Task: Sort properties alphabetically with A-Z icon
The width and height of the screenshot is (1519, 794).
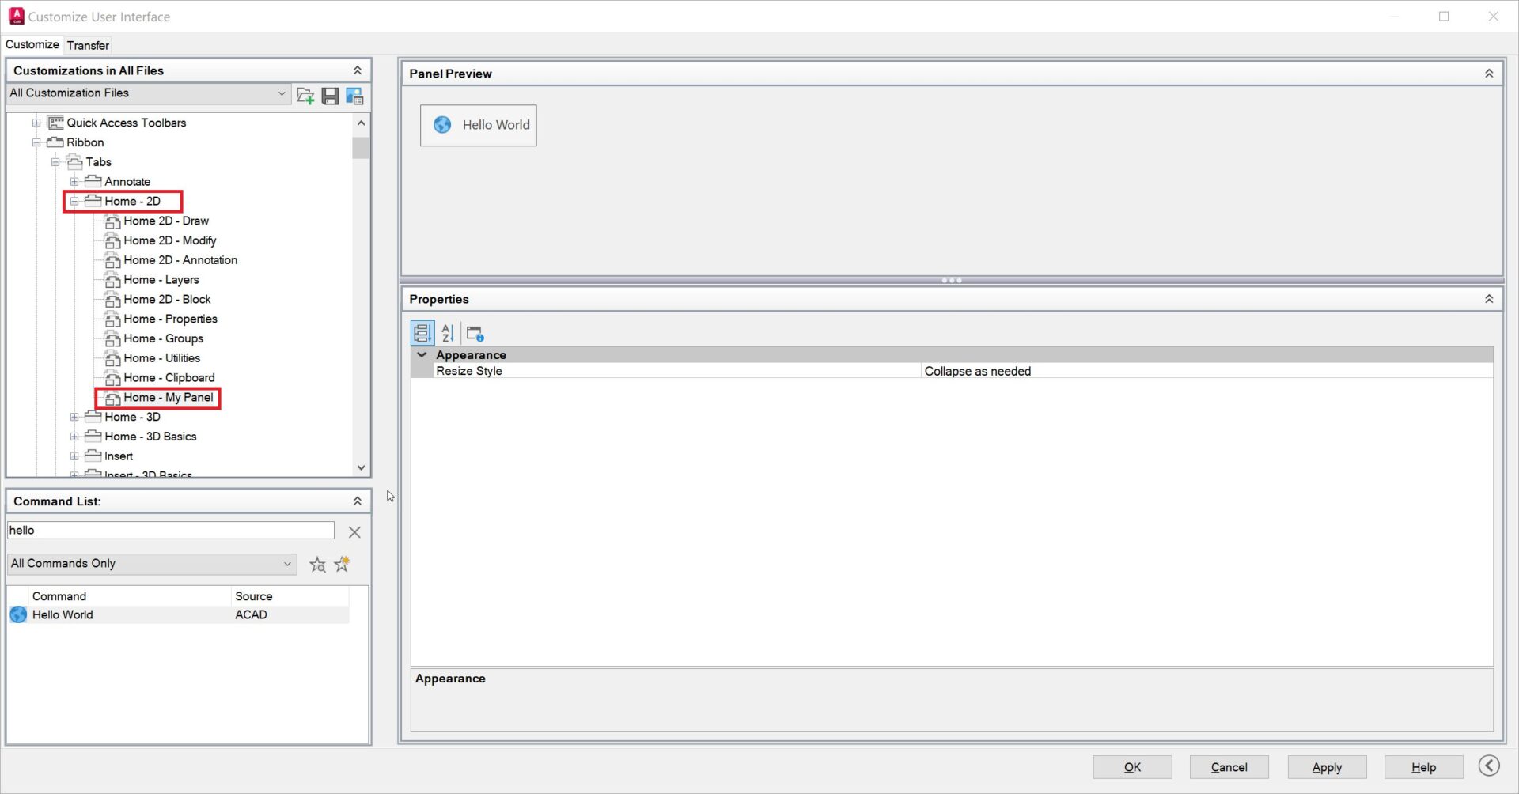Action: [x=448, y=333]
